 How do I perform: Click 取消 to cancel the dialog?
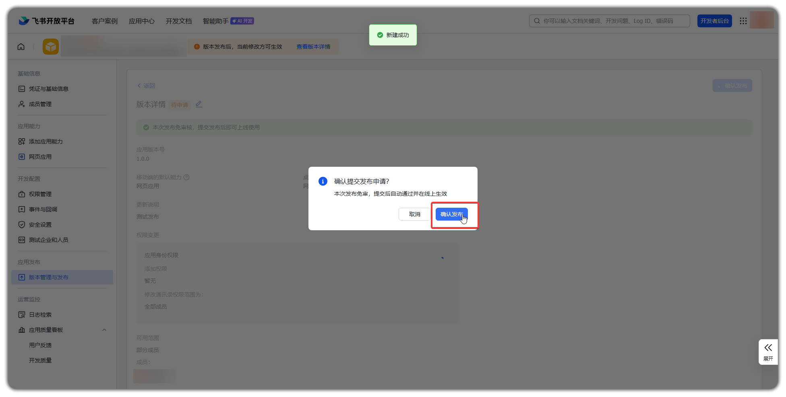click(x=414, y=214)
